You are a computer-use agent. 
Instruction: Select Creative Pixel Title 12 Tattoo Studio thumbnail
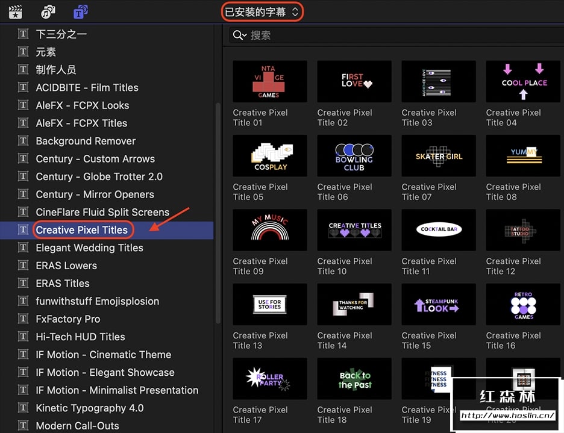coord(523,230)
